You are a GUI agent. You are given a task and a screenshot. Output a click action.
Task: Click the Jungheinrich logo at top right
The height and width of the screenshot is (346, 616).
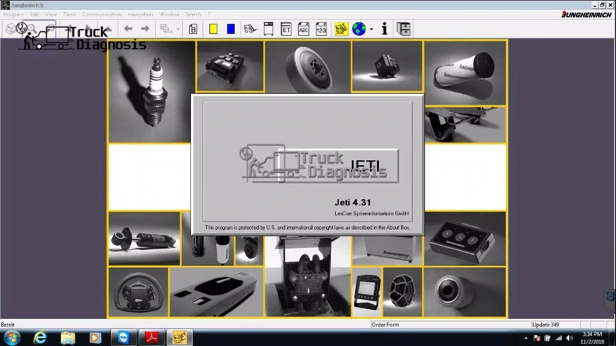click(x=586, y=15)
